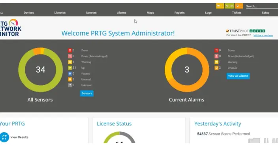Image resolution: width=278 pixels, height=146 pixels.
Task: Select the Unusual label in Current Alarms
Action: 233,68
